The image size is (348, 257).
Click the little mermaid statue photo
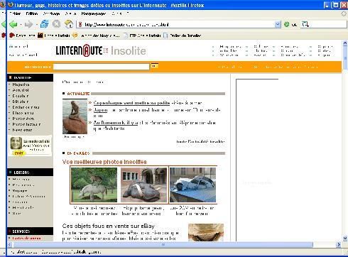tap(75, 117)
